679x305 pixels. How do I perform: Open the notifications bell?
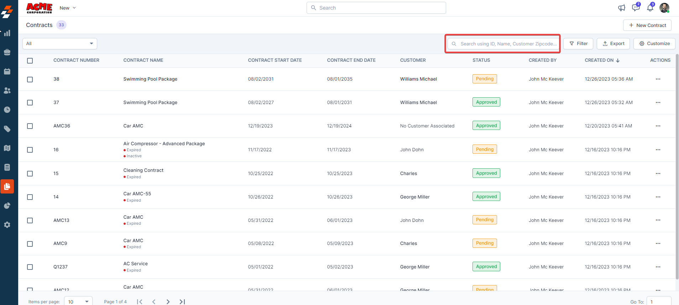pyautogui.click(x=650, y=8)
